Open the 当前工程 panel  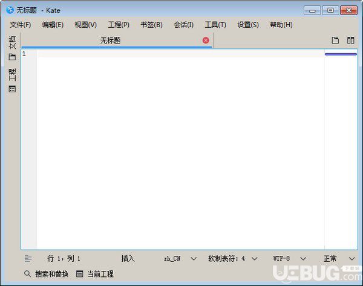point(95,274)
